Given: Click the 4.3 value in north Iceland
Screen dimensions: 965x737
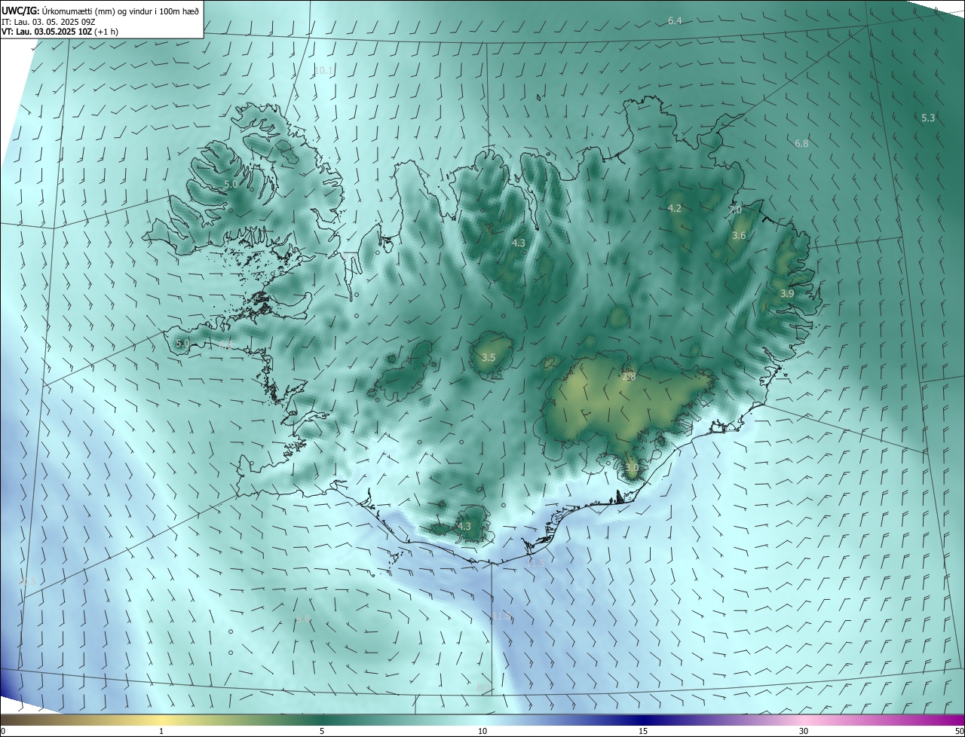Looking at the screenshot, I should 518,243.
